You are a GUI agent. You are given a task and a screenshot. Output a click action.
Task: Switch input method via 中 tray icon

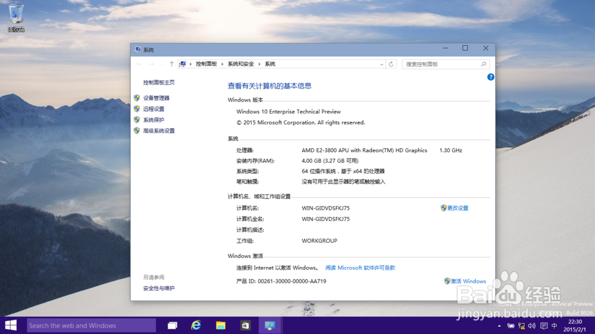click(555, 326)
